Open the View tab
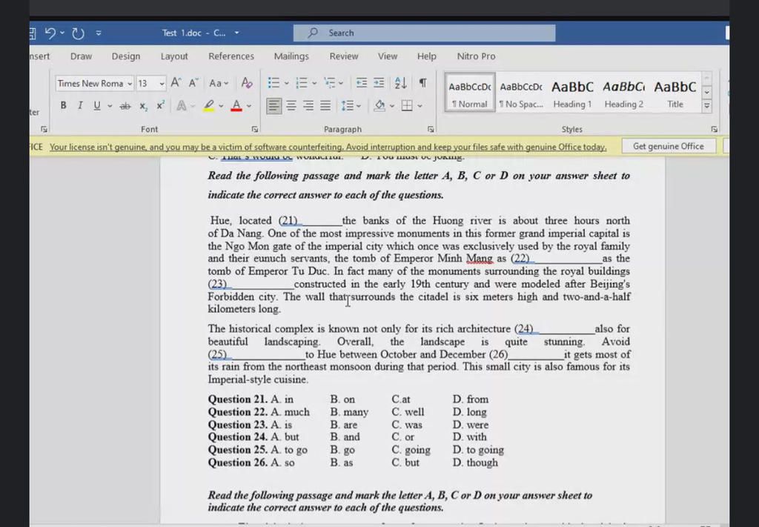The height and width of the screenshot is (527, 759). 387,56
